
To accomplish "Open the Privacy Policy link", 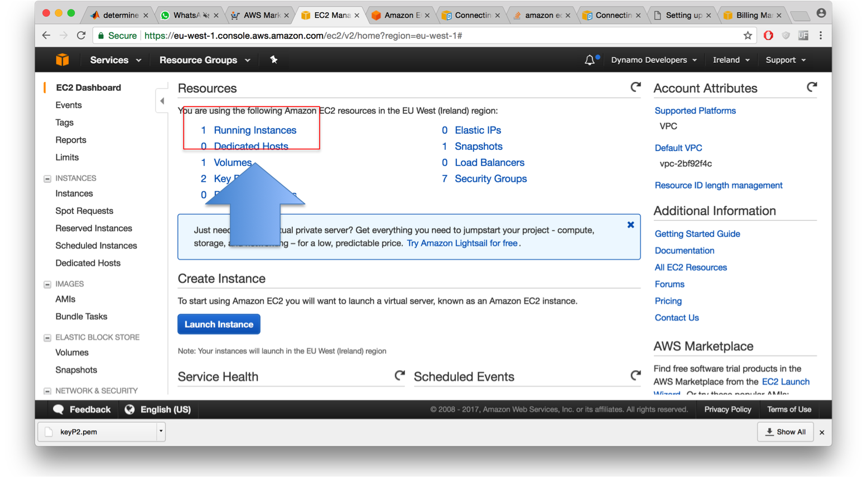I will pos(728,409).
